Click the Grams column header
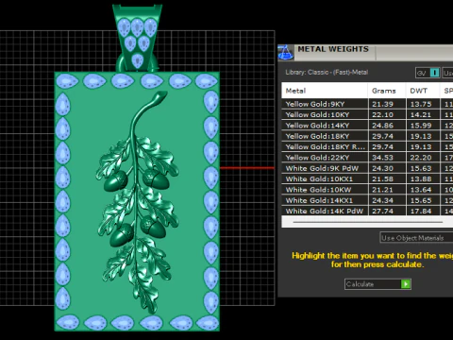 pyautogui.click(x=387, y=91)
